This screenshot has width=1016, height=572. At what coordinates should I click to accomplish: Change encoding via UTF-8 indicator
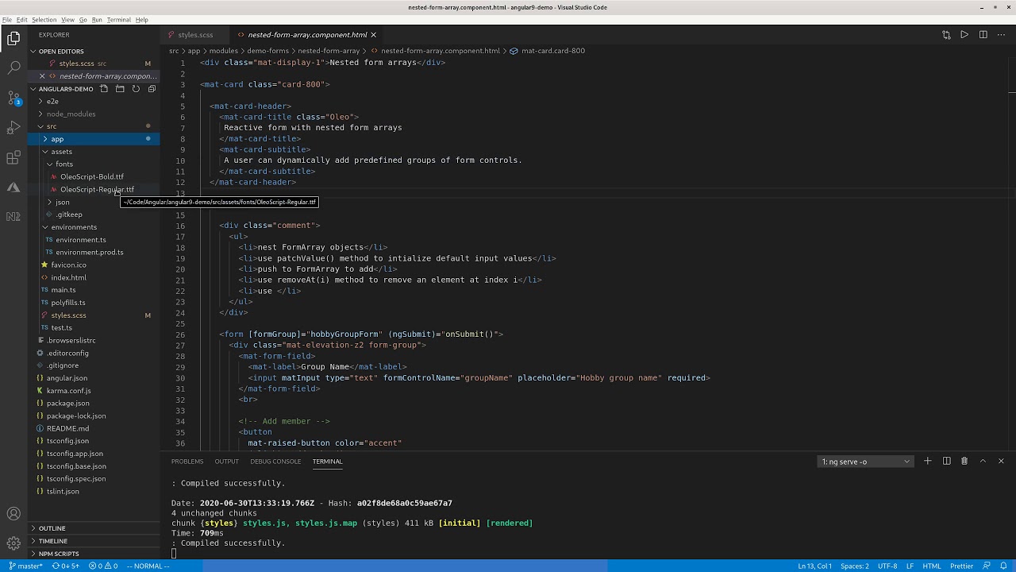[887, 566]
